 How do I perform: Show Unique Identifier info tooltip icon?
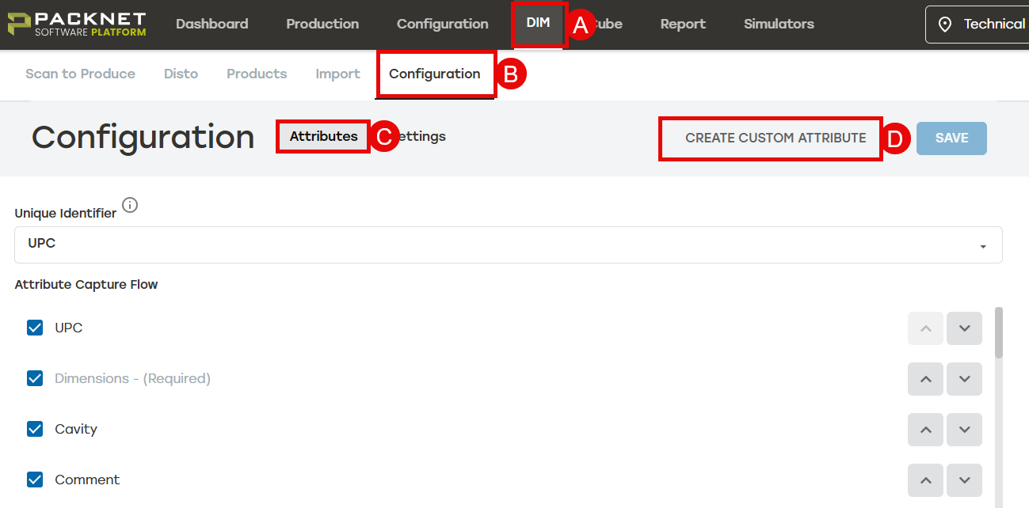[x=130, y=206]
